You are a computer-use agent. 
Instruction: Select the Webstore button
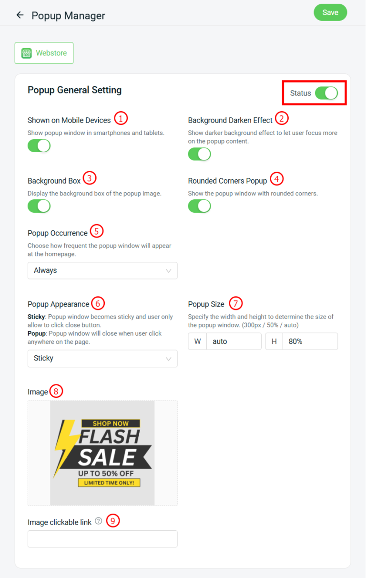pos(44,53)
